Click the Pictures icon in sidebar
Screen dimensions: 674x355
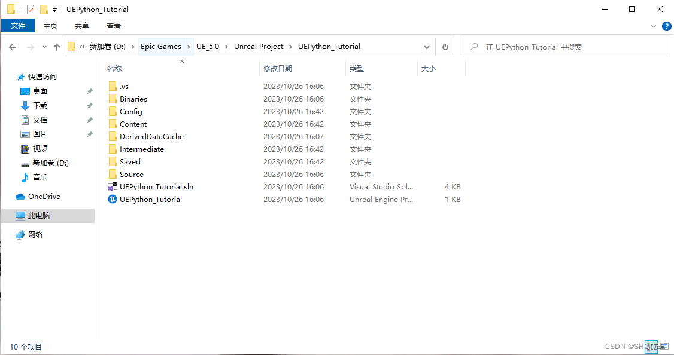click(x=25, y=134)
